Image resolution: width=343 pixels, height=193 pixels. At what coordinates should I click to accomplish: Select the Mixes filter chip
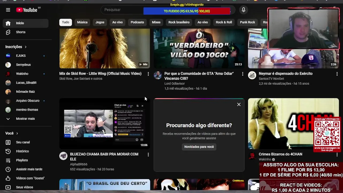pos(156,22)
